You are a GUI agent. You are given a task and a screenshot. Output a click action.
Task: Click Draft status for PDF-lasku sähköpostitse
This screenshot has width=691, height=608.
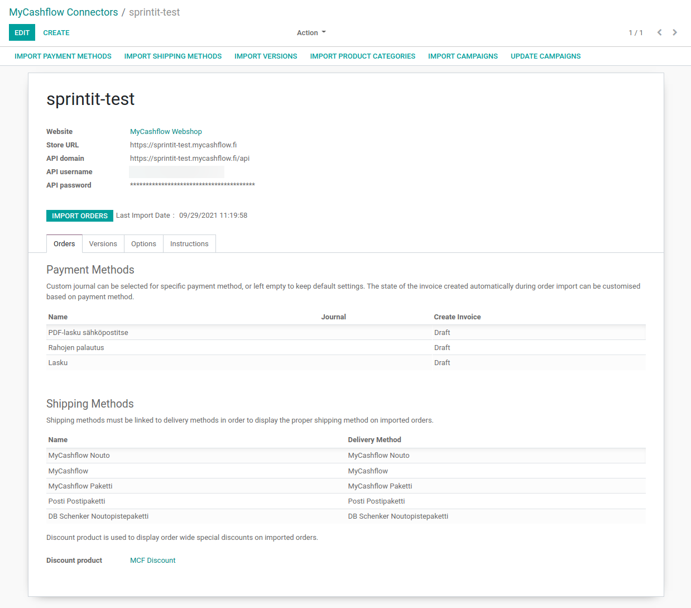pyautogui.click(x=442, y=333)
